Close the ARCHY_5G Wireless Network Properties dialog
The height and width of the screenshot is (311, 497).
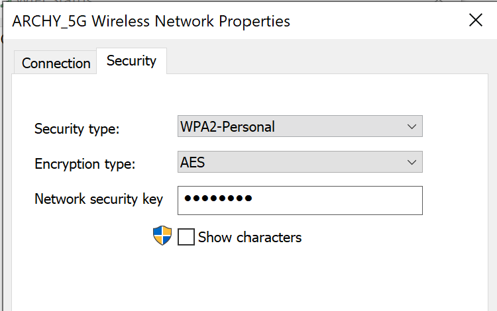pyautogui.click(x=475, y=21)
